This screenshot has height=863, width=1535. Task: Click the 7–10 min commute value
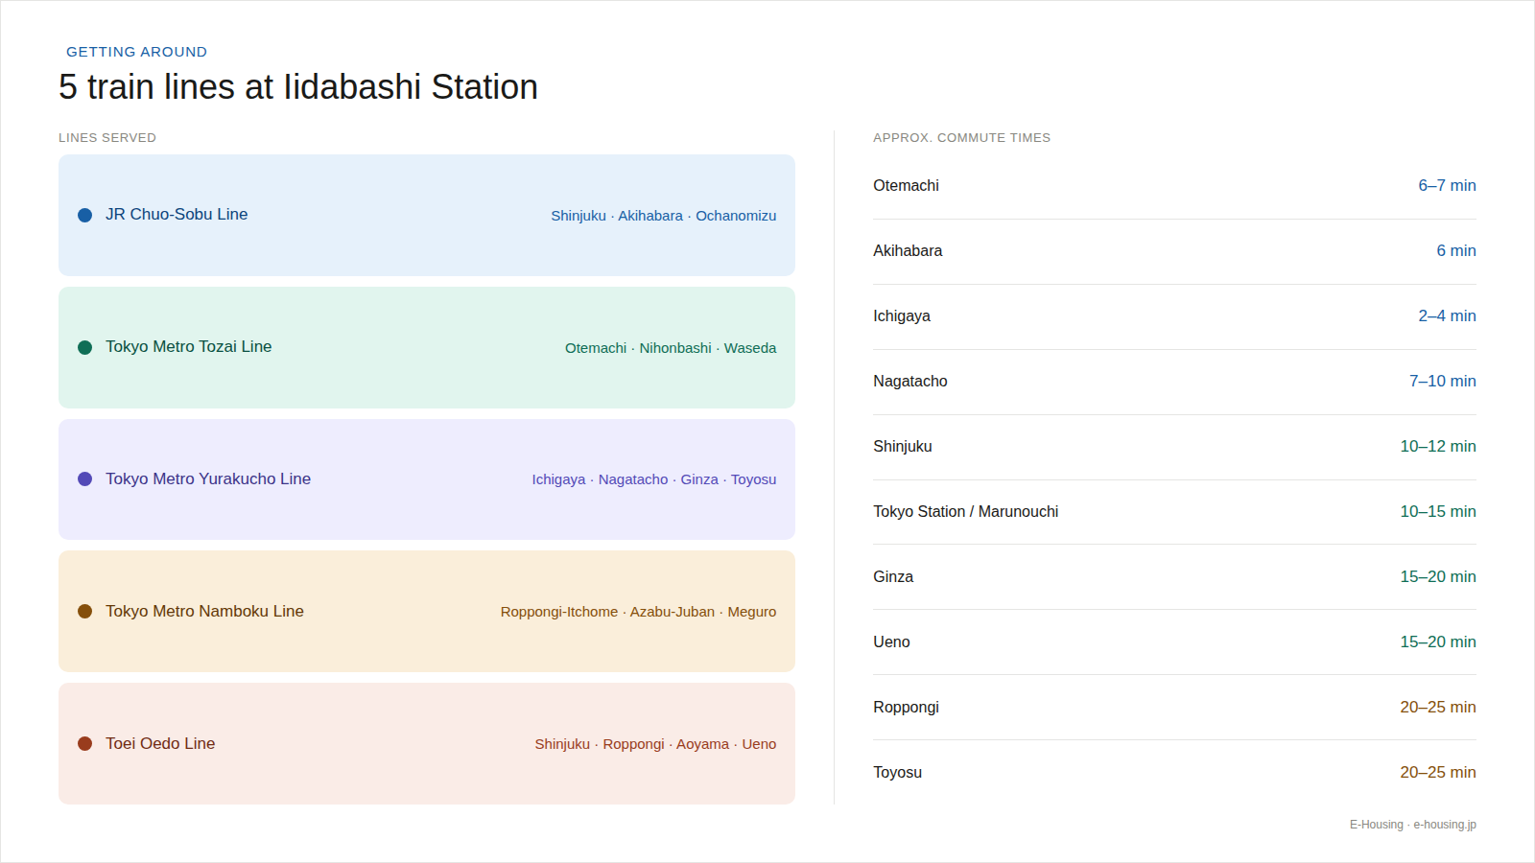1443,382
